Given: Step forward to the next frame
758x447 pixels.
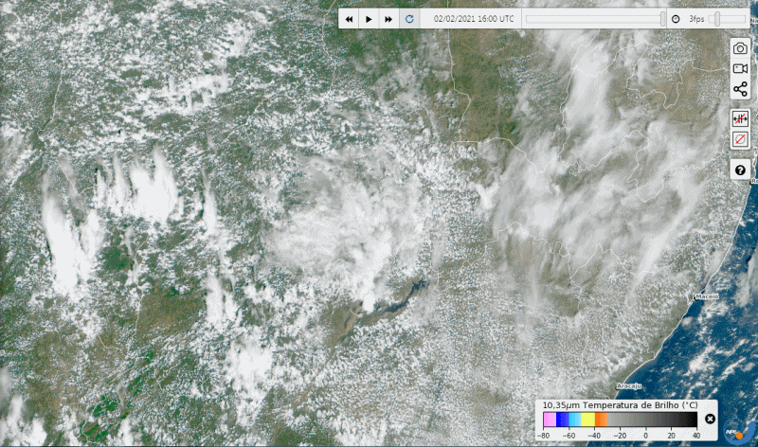Looking at the screenshot, I should [388, 19].
